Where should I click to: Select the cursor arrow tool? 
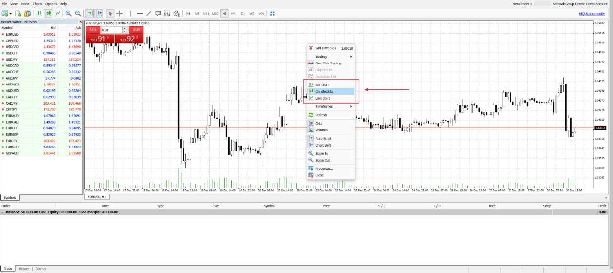(110, 14)
